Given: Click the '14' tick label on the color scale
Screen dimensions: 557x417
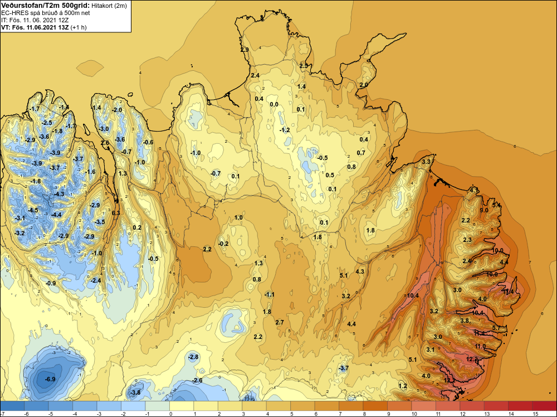Looking at the screenshot, I should click(x=511, y=414).
